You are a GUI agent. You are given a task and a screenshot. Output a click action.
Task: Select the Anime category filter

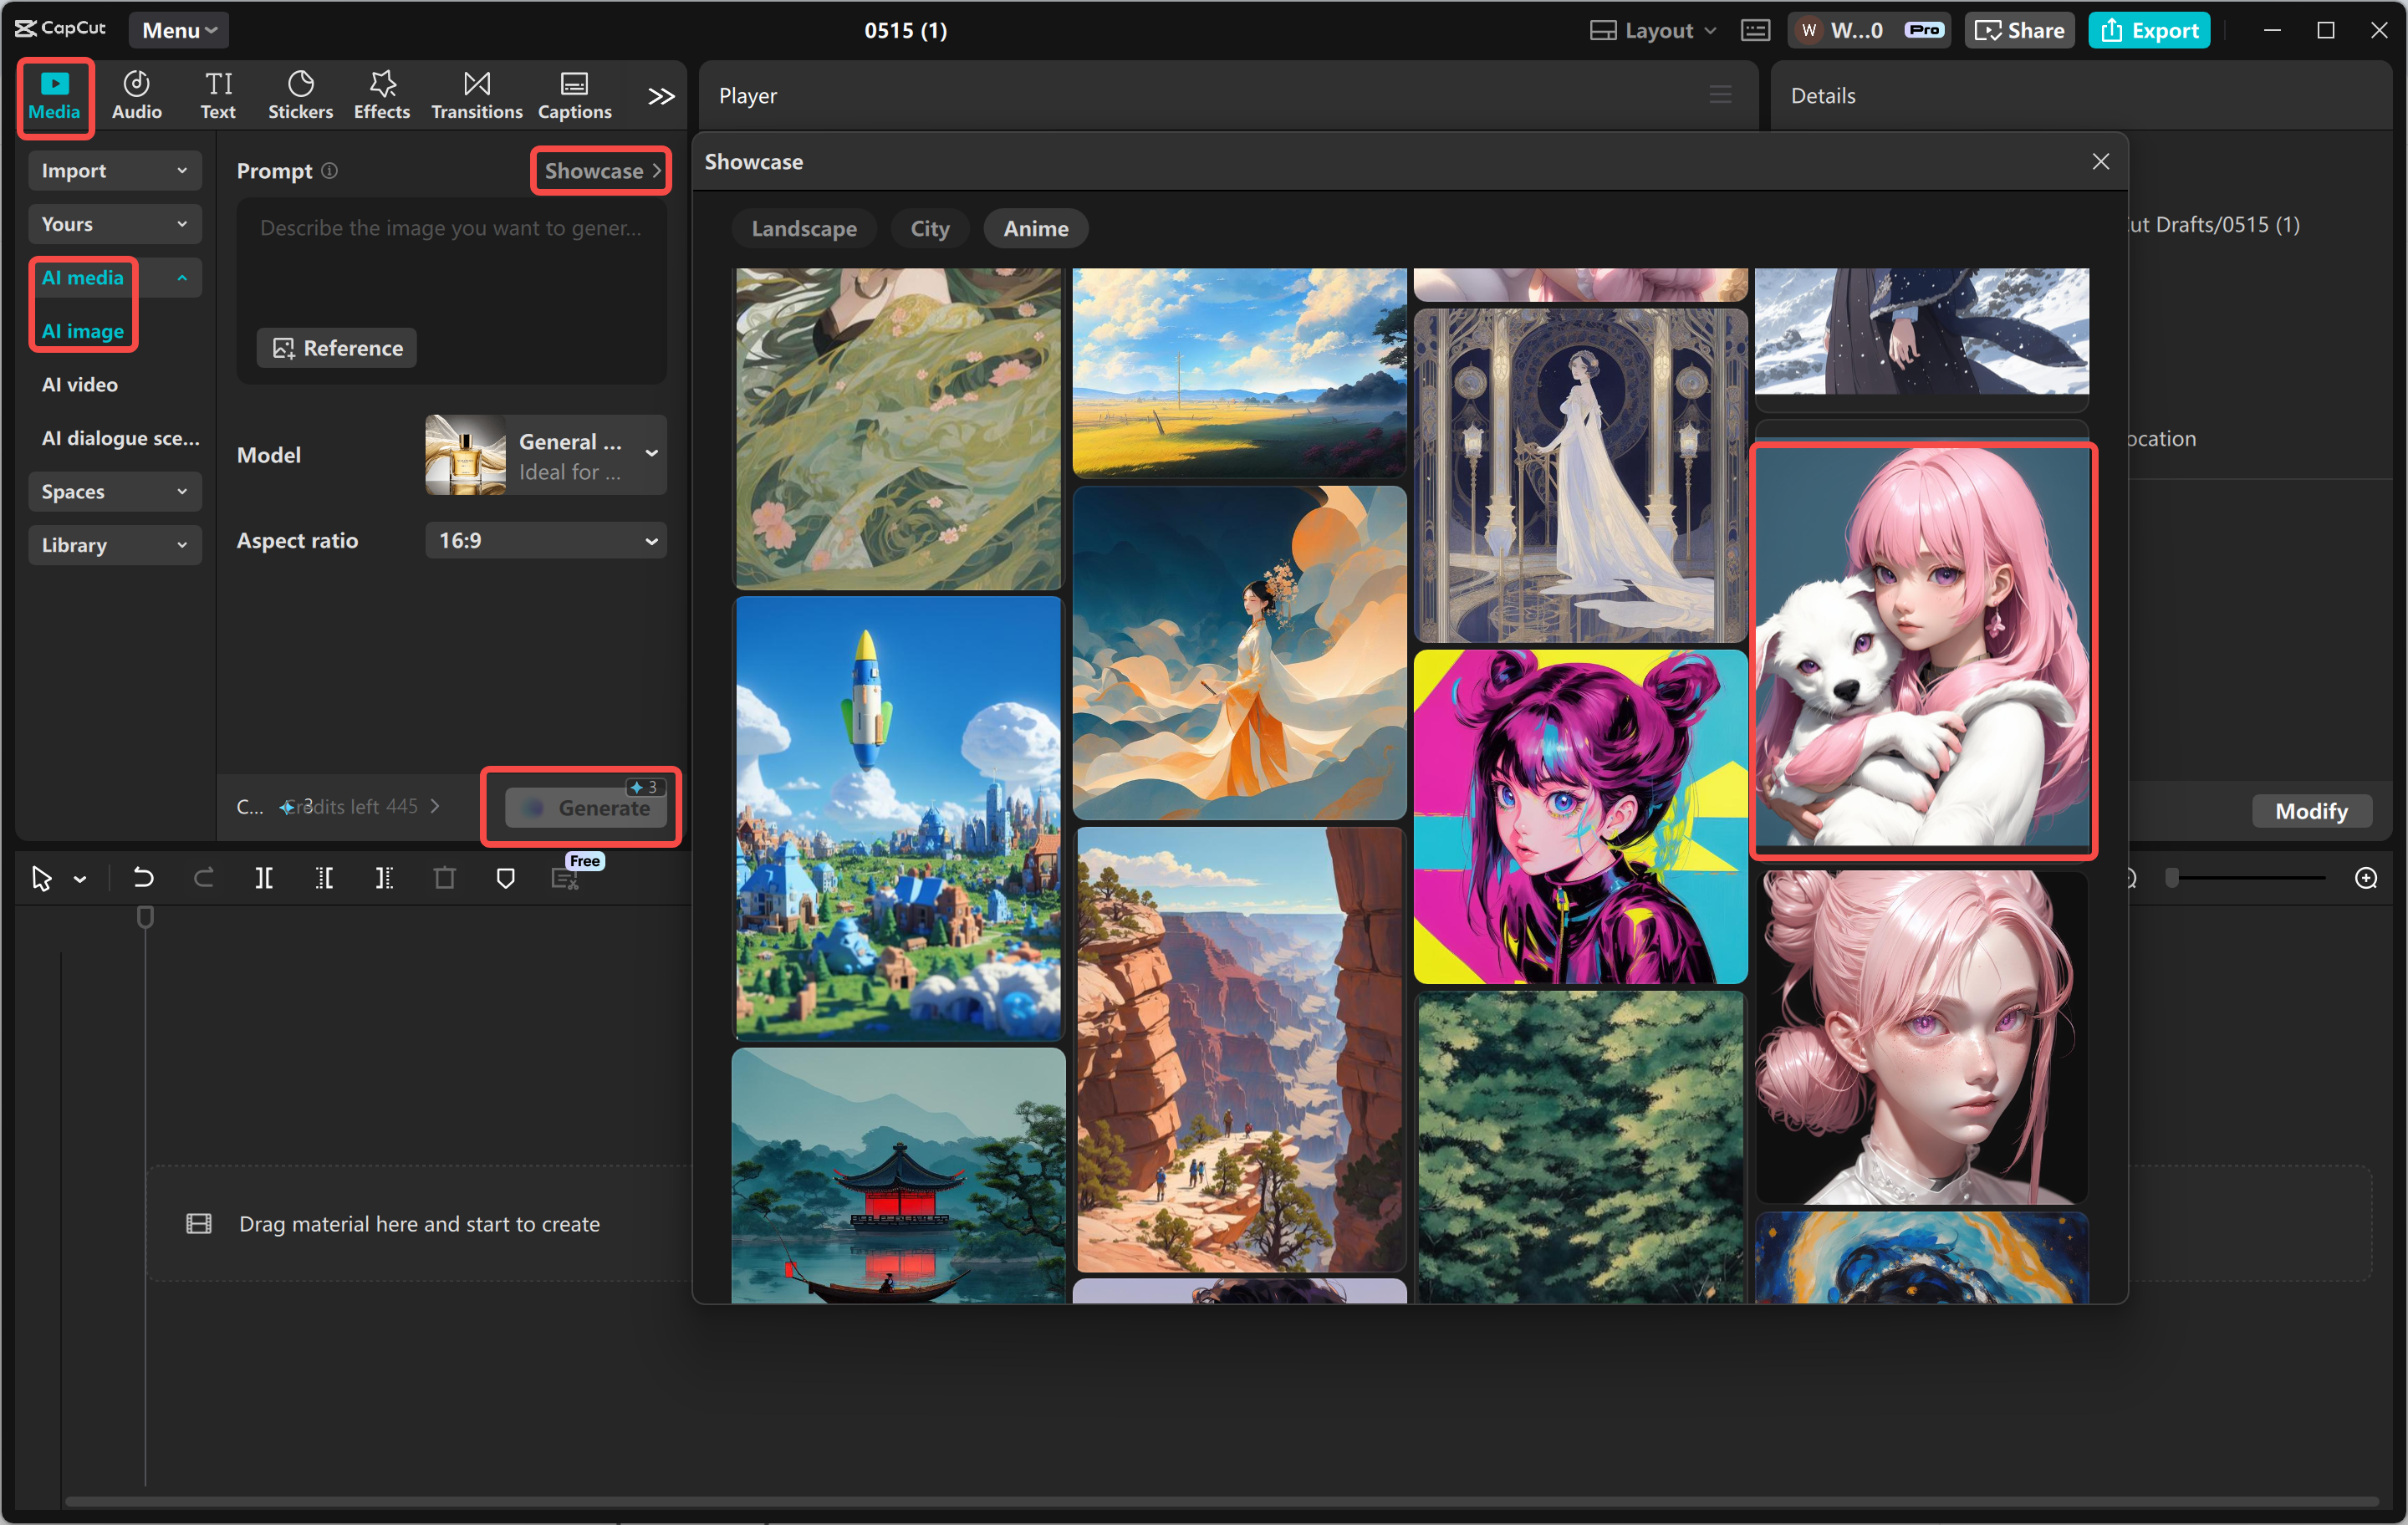click(x=1035, y=228)
